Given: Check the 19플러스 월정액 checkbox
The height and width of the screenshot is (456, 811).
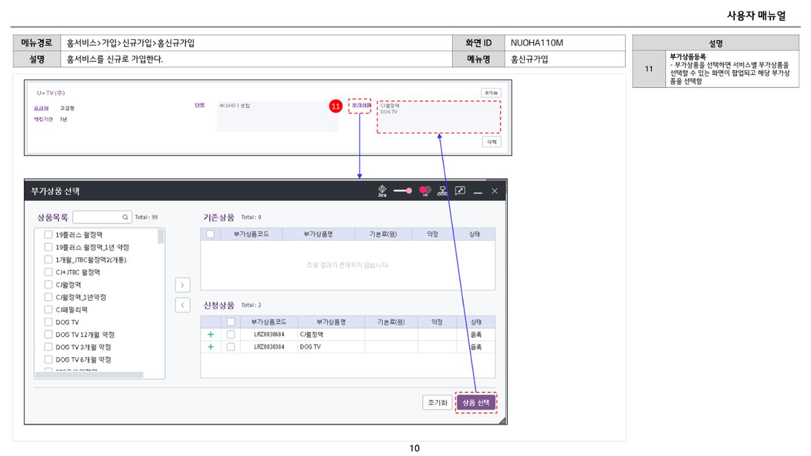Looking at the screenshot, I should [x=49, y=235].
